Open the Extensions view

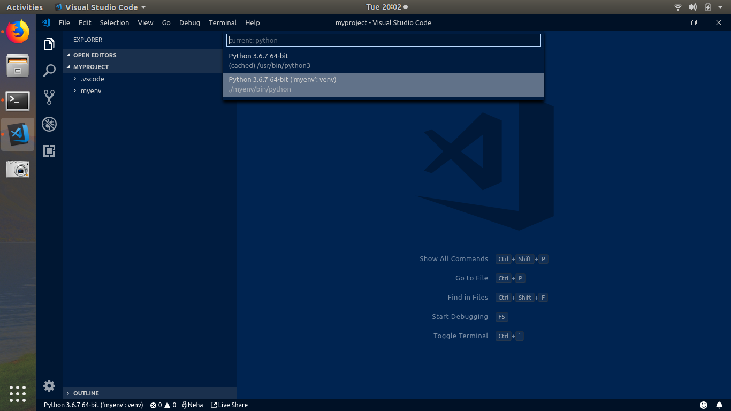(49, 150)
